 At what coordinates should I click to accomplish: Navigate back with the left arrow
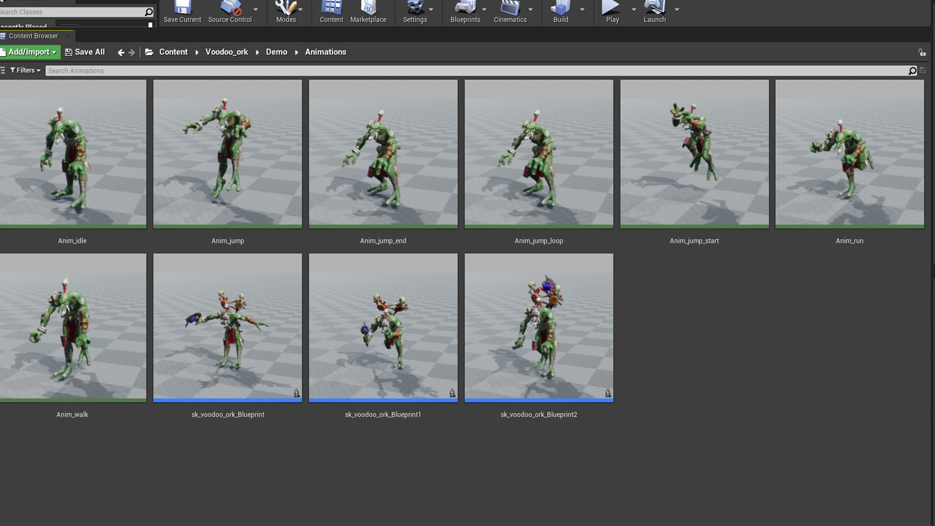click(x=121, y=53)
